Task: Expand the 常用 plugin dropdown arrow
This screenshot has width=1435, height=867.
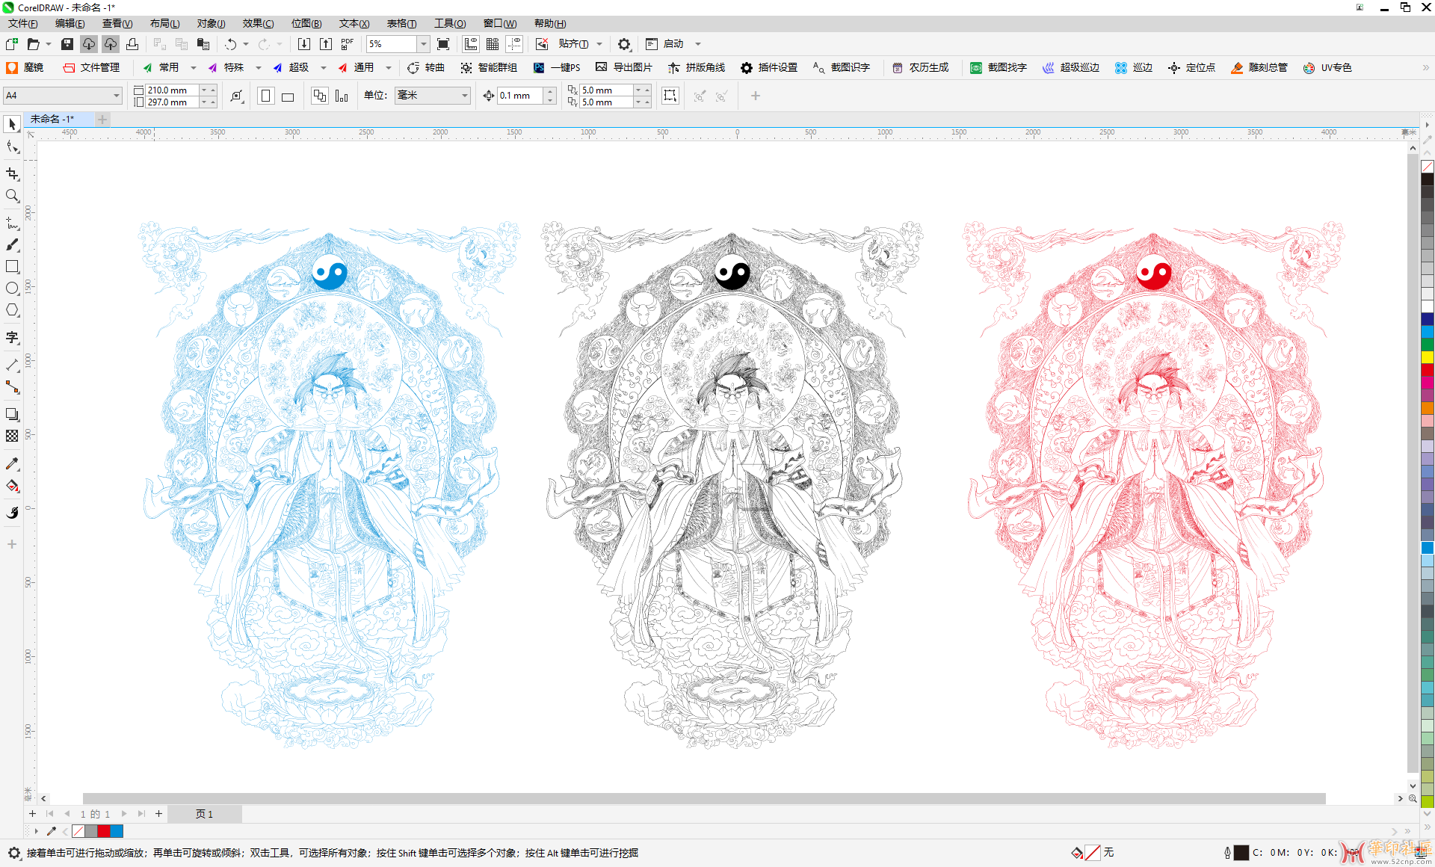Action: click(x=194, y=68)
